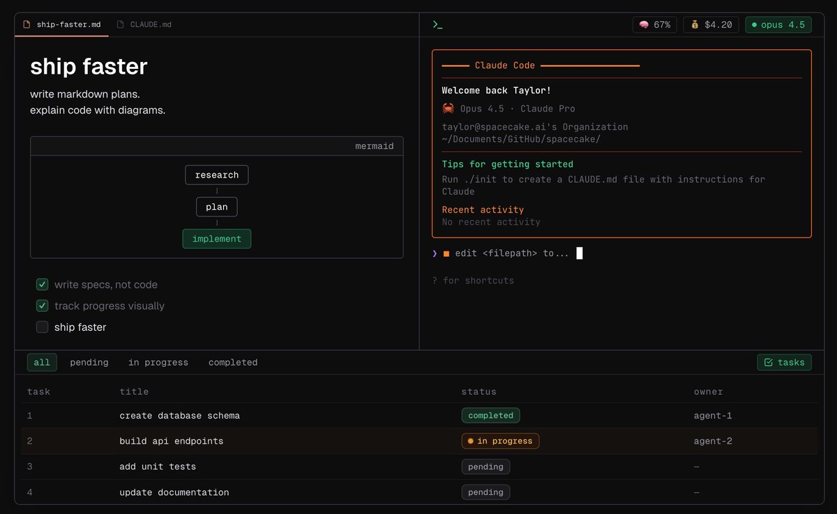837x514 pixels.
Task: Filter tasks by 'completed'
Action: click(233, 362)
